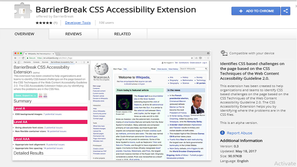Click the compatible device check icon

224,53
